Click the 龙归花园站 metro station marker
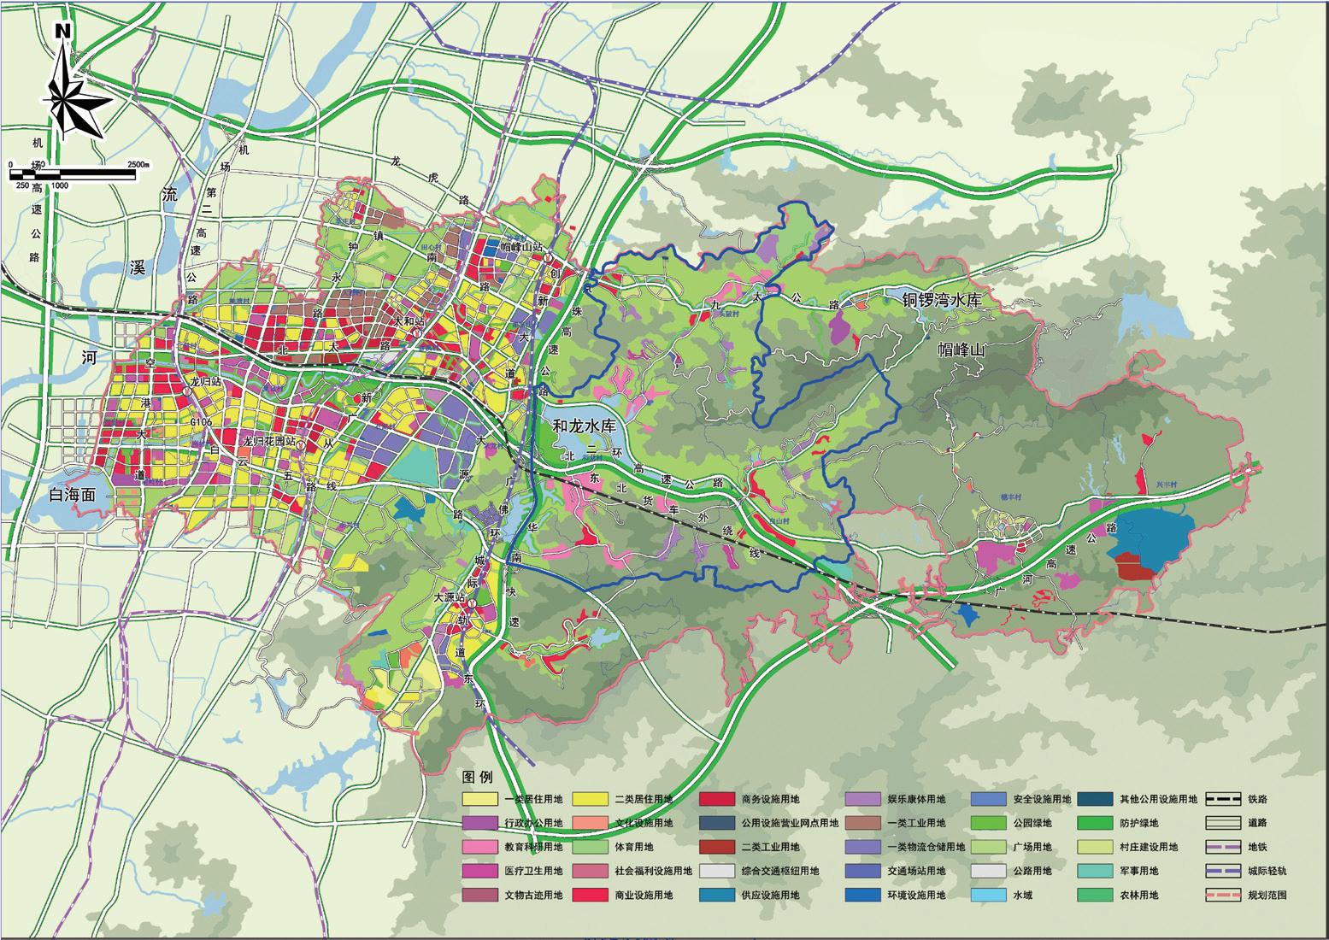 coord(302,445)
